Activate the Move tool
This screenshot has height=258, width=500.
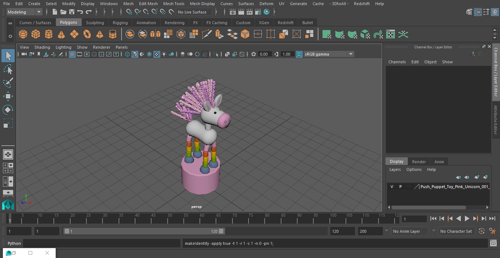pos(8,97)
